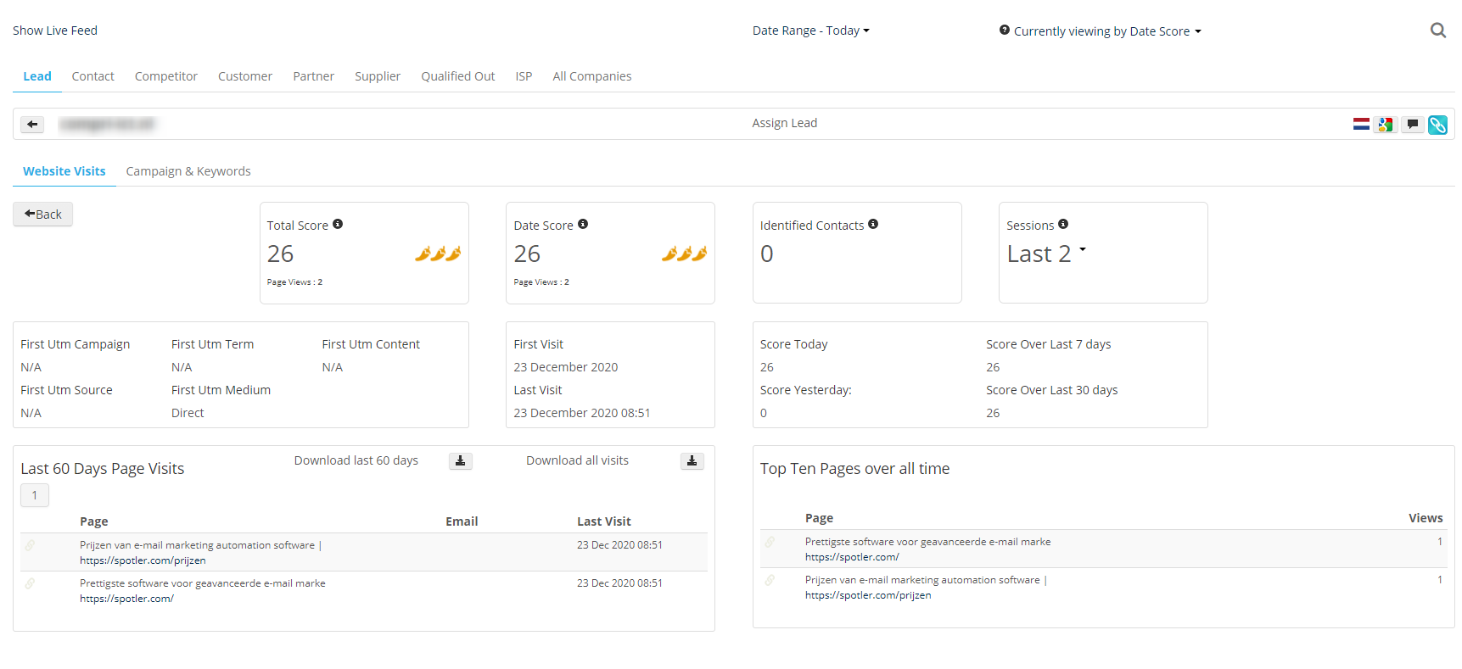
Task: Open https://spotler.com/prijzen in Last 60 Days list
Action: coord(143,560)
